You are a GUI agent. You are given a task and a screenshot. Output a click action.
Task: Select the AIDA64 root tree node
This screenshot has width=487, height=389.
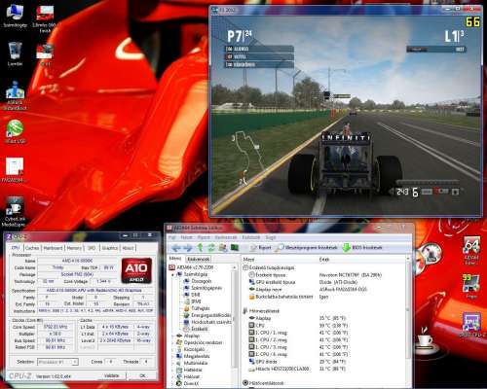pos(191,267)
